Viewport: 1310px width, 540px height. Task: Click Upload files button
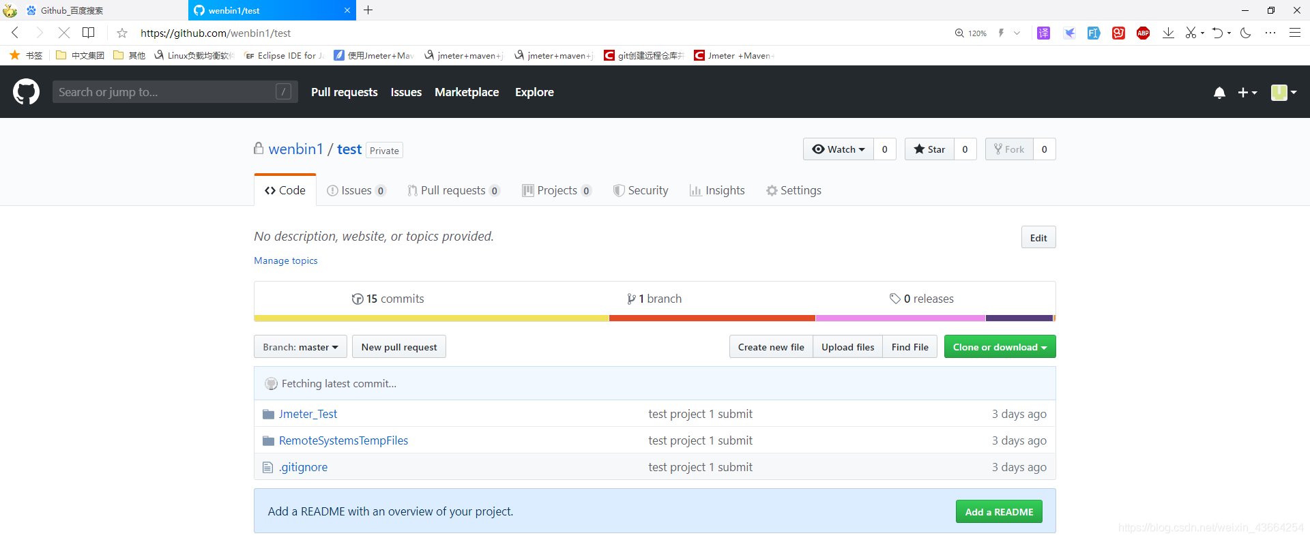tap(847, 346)
